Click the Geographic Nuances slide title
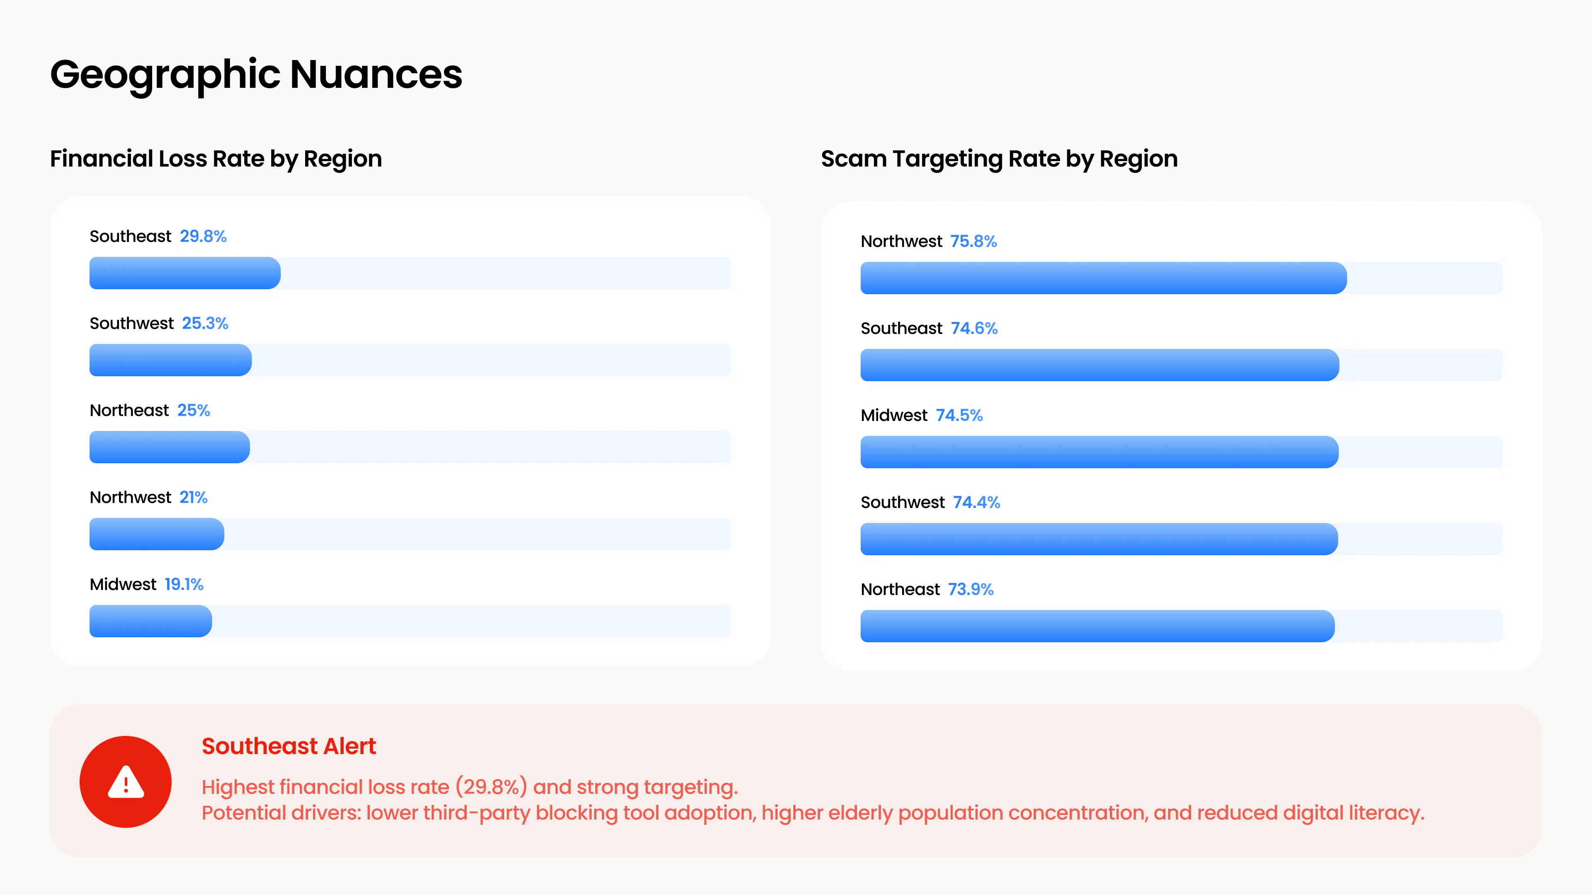This screenshot has width=1592, height=895. [x=256, y=74]
